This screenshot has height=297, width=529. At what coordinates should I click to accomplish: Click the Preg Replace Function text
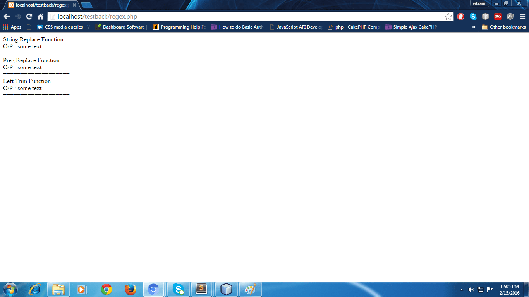[31, 60]
